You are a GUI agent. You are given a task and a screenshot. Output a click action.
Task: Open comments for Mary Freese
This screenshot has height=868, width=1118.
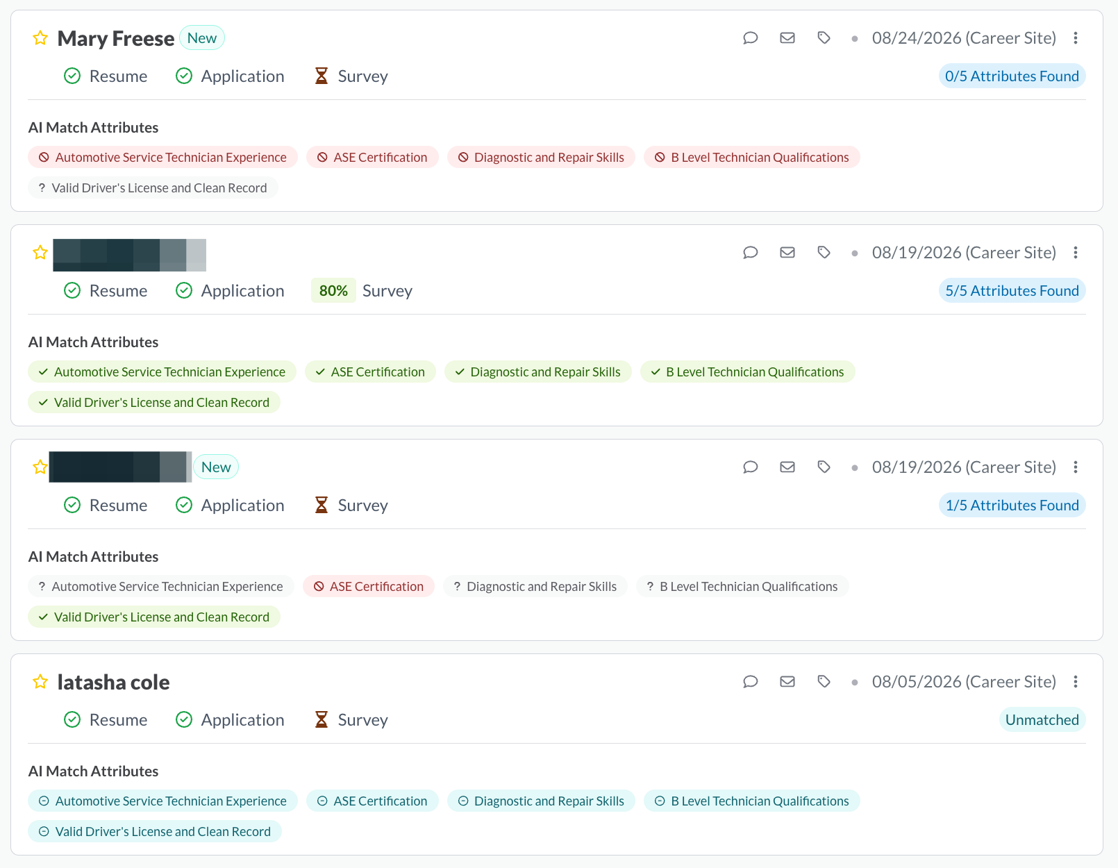coord(751,38)
